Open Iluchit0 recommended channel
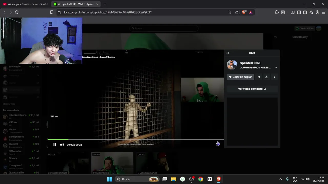The width and height of the screenshot is (328, 184). point(21,145)
